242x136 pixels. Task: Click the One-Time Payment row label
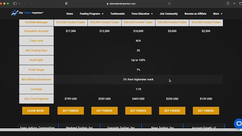(36, 99)
